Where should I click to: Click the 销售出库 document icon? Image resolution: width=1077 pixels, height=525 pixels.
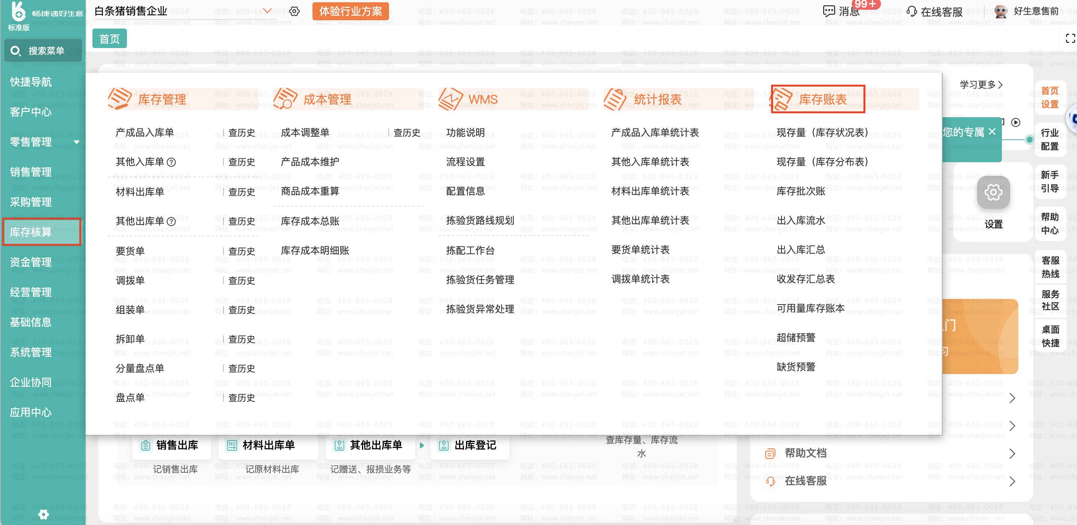145,446
